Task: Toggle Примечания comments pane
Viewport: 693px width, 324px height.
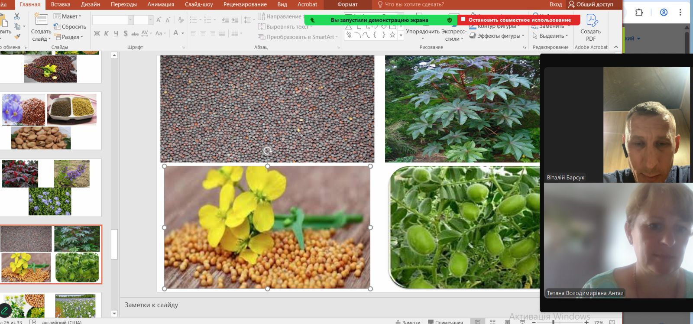Action: pos(445,322)
